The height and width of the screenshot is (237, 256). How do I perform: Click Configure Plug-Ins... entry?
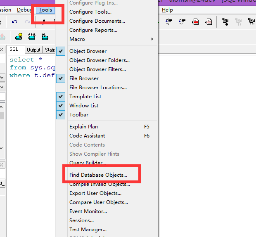93,3
